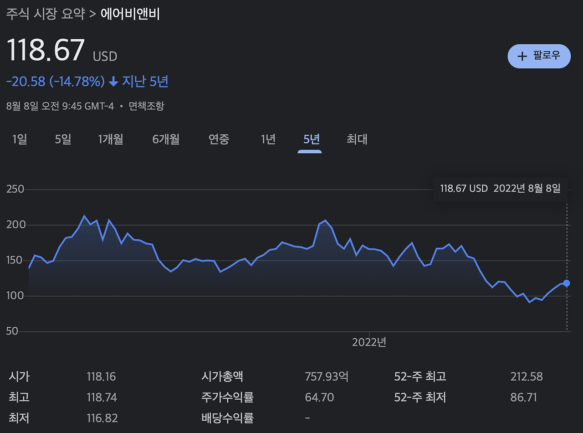
Task: Click the 최저 label in the stats table
Action: point(19,418)
